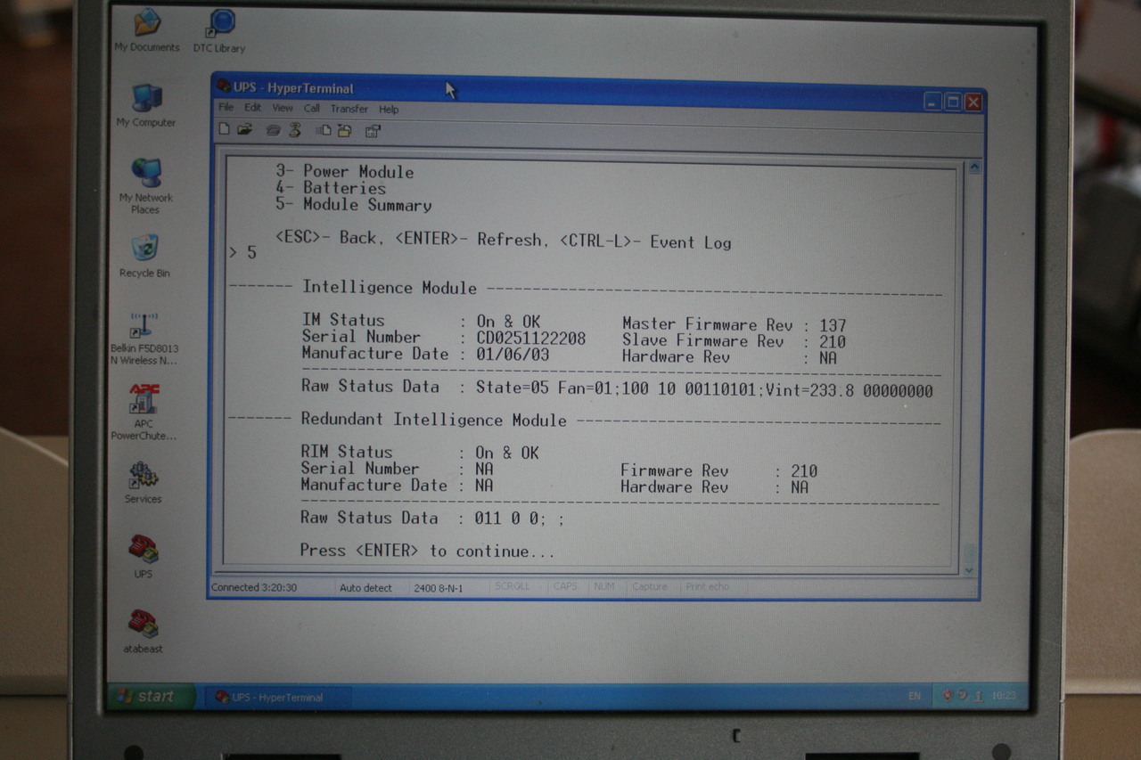Select the UPS HyperTerminal desktop shortcut
Screen dimensions: 1141x760
[144, 557]
